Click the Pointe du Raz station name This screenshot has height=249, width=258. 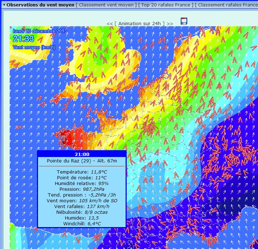coord(82,161)
